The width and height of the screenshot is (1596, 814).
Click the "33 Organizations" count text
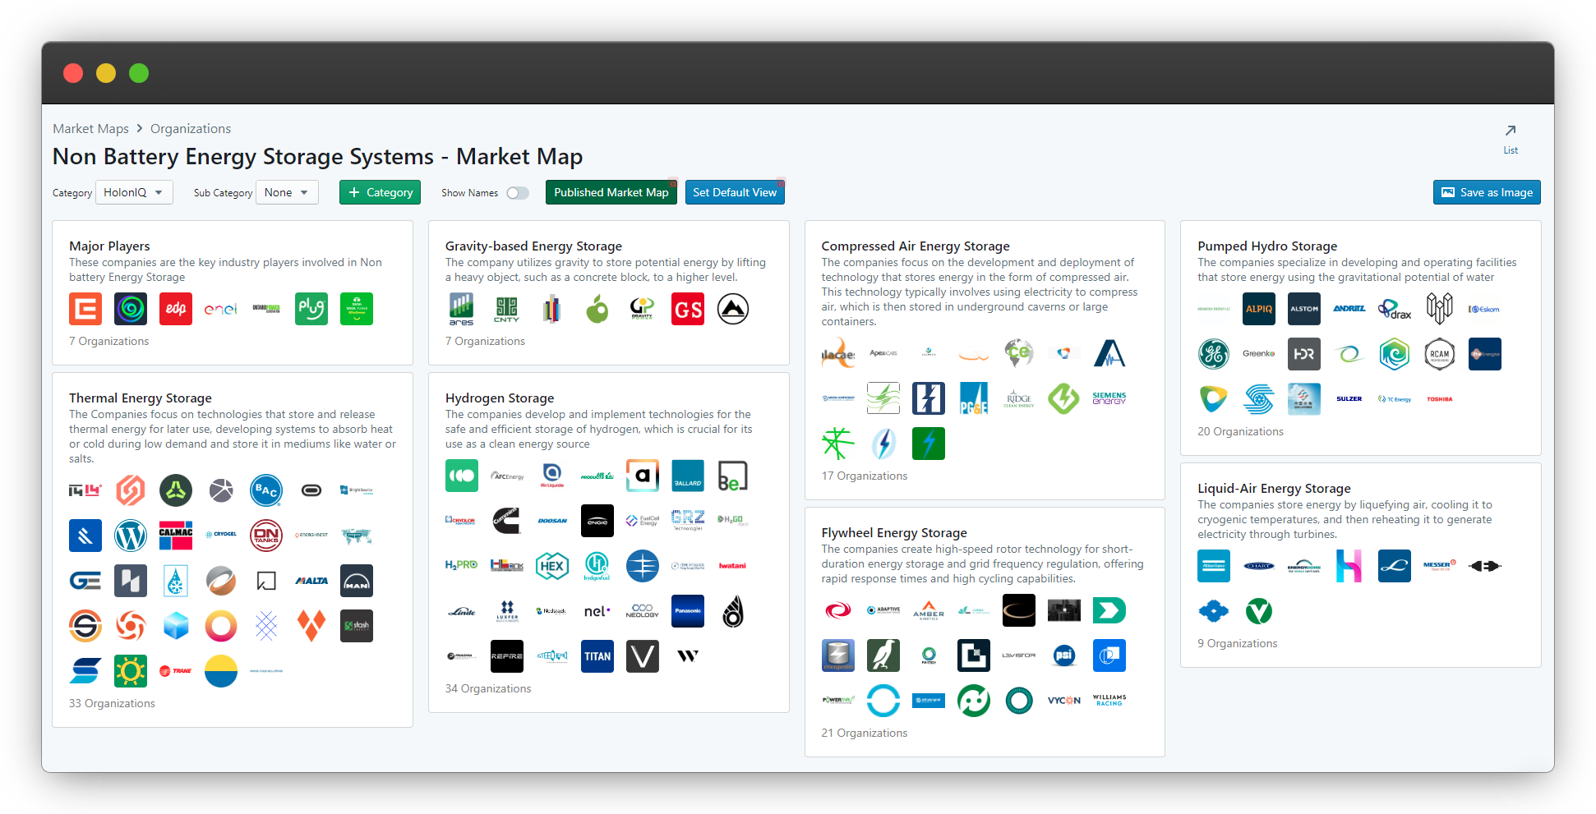(x=112, y=704)
